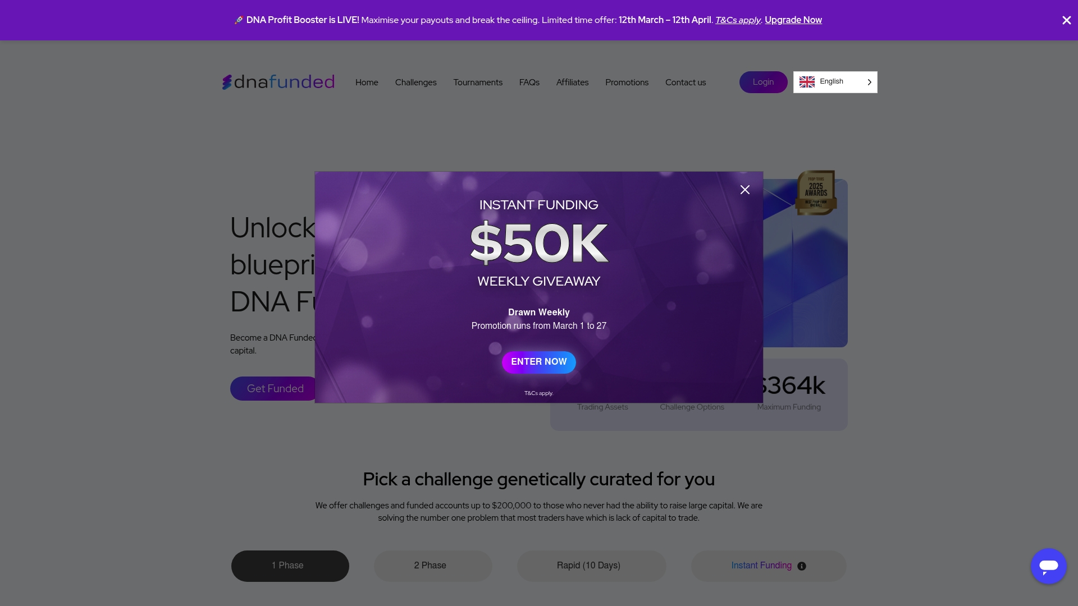Switch to the Instant Funding option

761,566
